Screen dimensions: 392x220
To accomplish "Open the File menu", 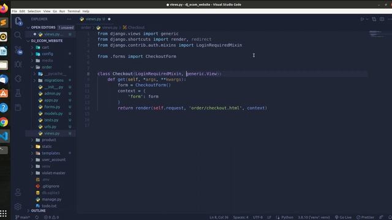I will [15, 11].
